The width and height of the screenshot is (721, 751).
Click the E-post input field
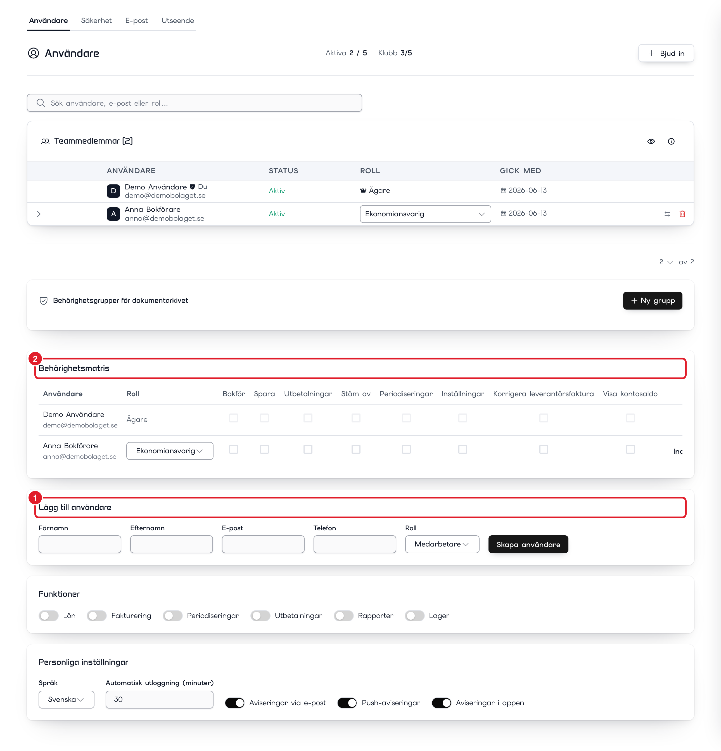coord(263,544)
